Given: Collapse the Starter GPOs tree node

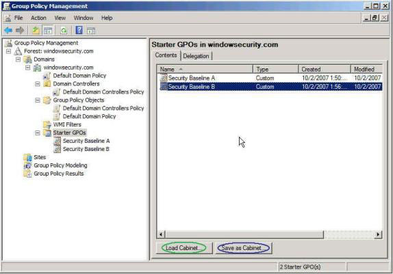Looking at the screenshot, I should [38, 133].
